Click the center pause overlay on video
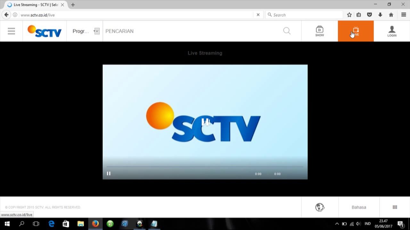 205,122
